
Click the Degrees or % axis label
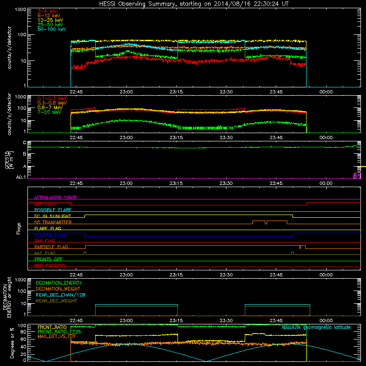tap(12, 343)
